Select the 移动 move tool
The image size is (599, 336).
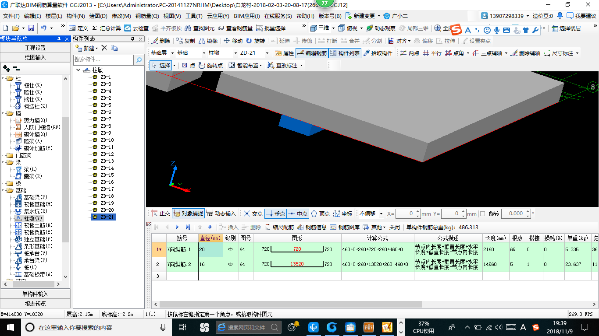(x=233, y=41)
